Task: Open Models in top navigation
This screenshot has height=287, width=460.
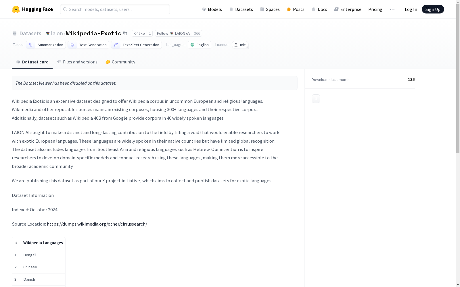Action: 212,9
